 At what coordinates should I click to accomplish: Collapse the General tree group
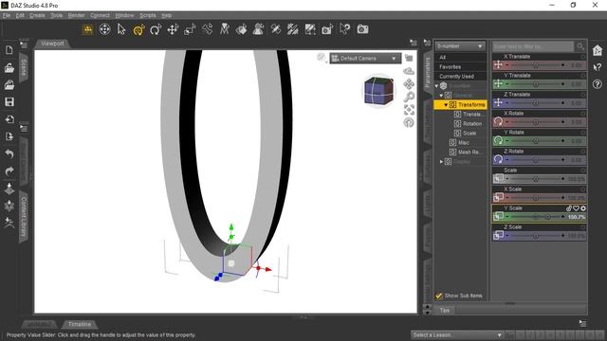(x=441, y=95)
